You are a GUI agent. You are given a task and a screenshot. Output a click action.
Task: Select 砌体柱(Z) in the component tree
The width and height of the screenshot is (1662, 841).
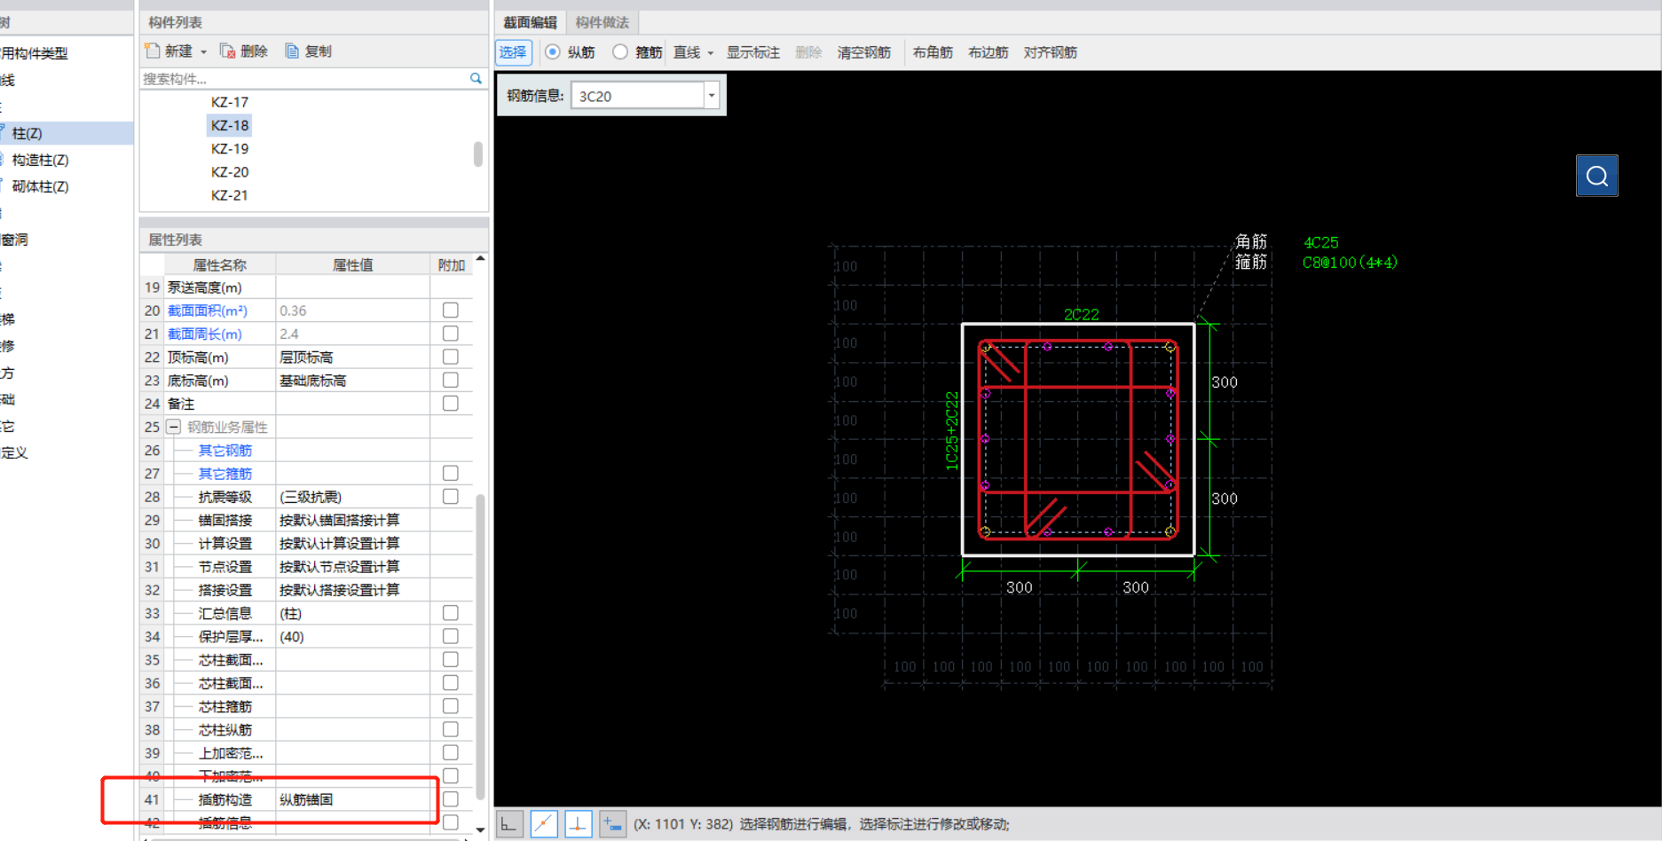[40, 186]
